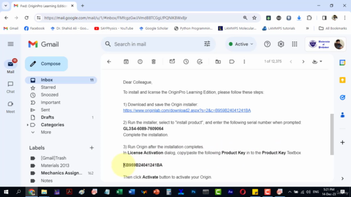Viewport: 351px width, 197px height.
Task: Open Contacts side panel icon
Action: tap(342, 115)
